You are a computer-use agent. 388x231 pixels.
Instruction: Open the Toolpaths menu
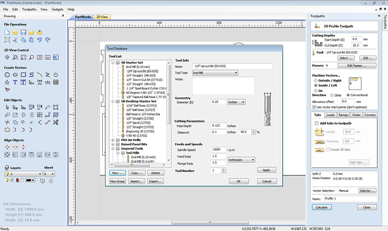(29, 9)
